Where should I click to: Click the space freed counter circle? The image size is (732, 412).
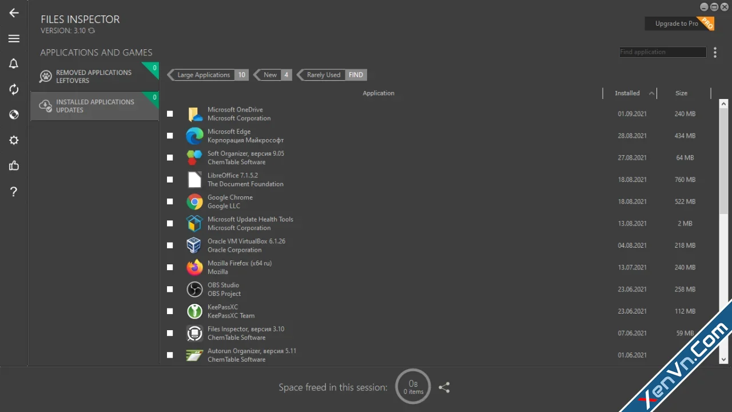tap(413, 387)
